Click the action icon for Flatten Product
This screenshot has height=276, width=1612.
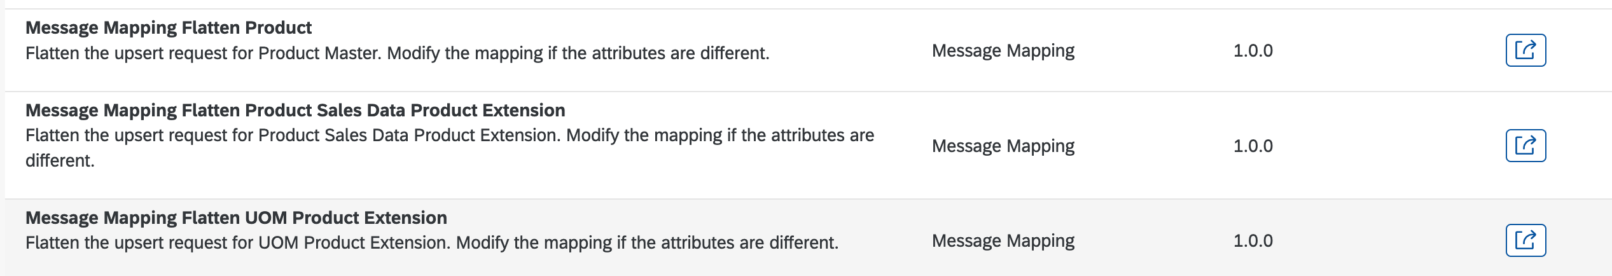[1525, 50]
